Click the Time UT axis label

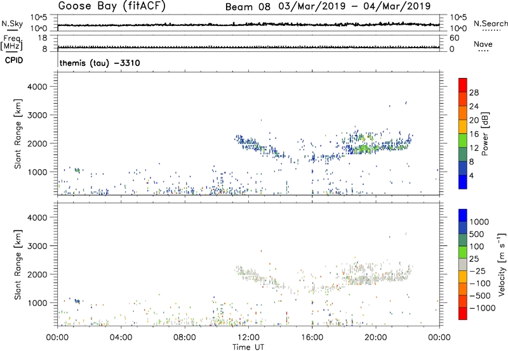point(248,347)
